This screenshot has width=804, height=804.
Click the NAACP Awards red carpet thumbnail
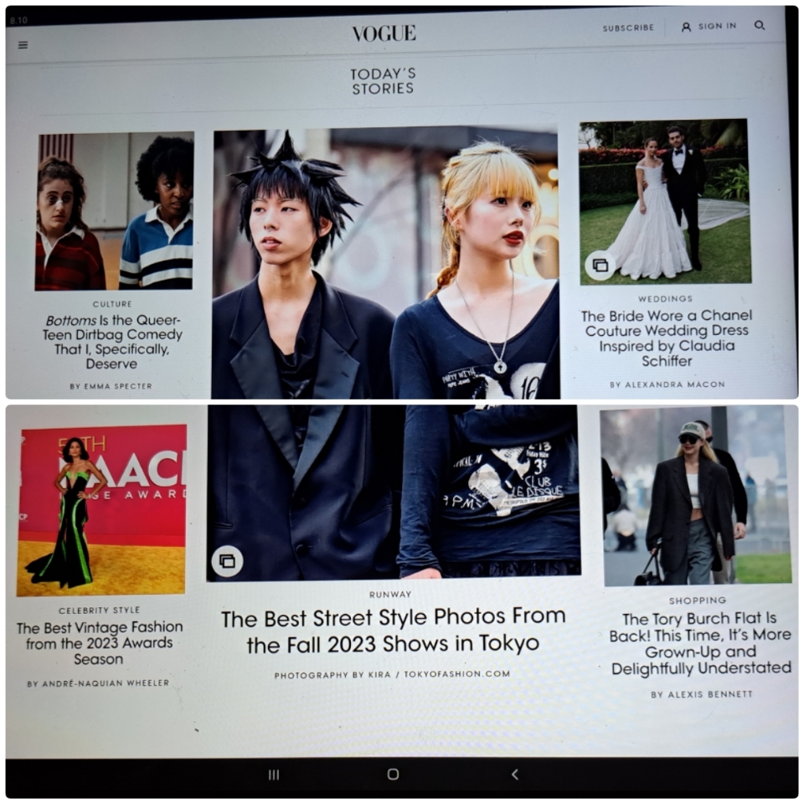[x=101, y=509]
